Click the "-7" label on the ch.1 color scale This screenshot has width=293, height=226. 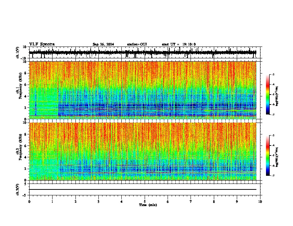pos(273,114)
